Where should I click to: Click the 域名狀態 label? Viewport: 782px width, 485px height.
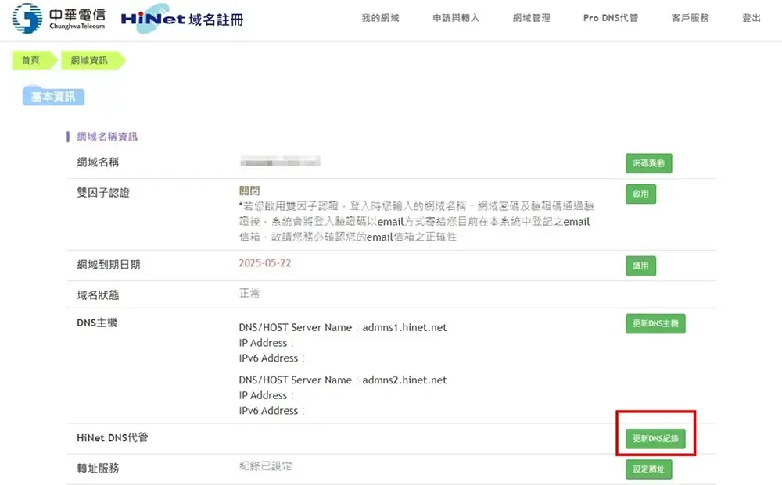pyautogui.click(x=98, y=294)
